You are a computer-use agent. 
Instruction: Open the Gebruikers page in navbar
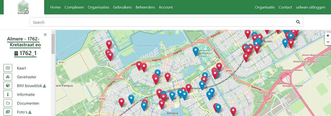122,7
